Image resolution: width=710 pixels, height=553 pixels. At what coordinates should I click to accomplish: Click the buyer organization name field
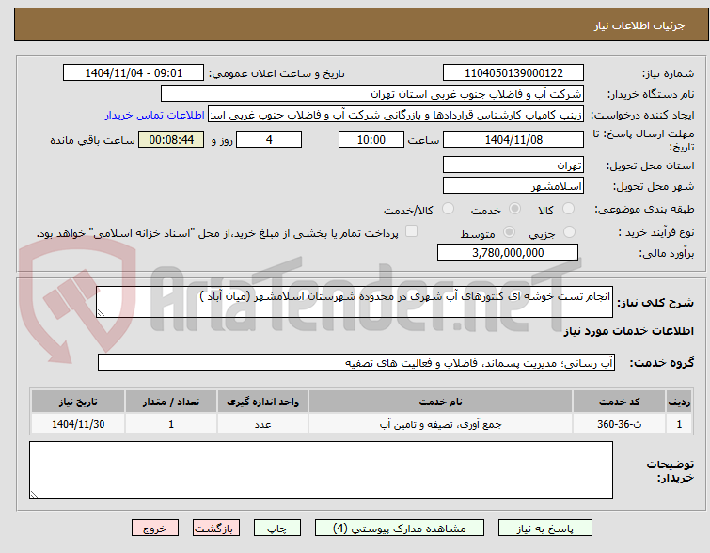[x=372, y=94]
